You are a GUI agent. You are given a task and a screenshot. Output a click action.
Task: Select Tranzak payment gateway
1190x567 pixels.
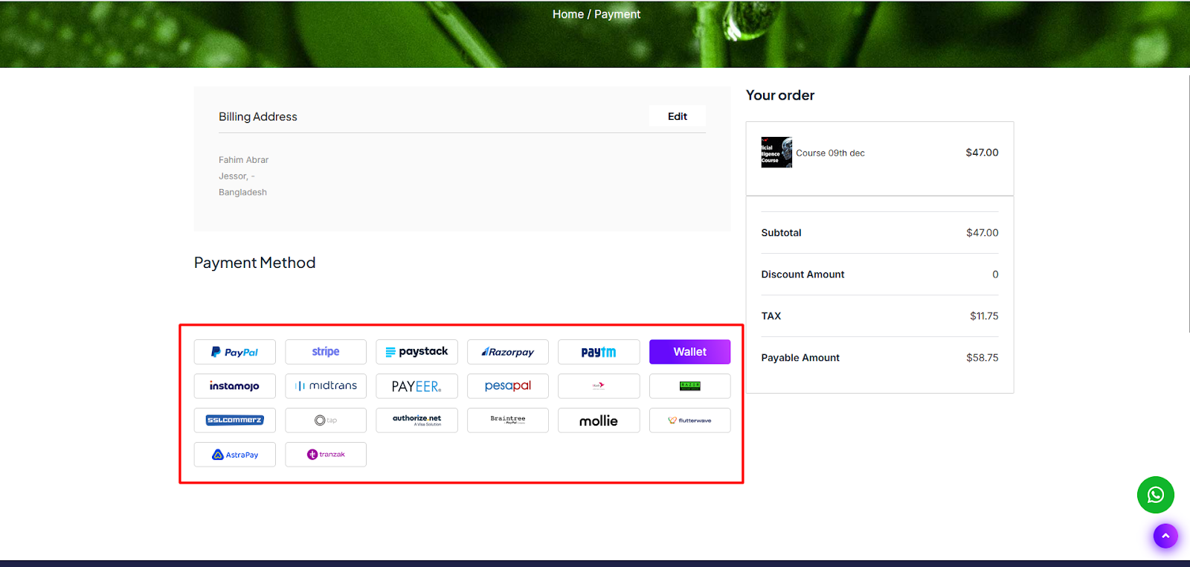point(326,455)
